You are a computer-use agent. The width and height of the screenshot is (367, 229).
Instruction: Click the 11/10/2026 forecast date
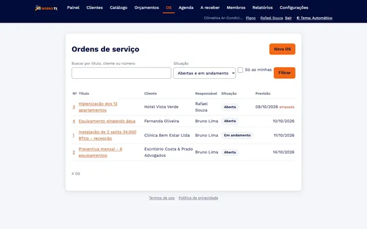(284, 136)
